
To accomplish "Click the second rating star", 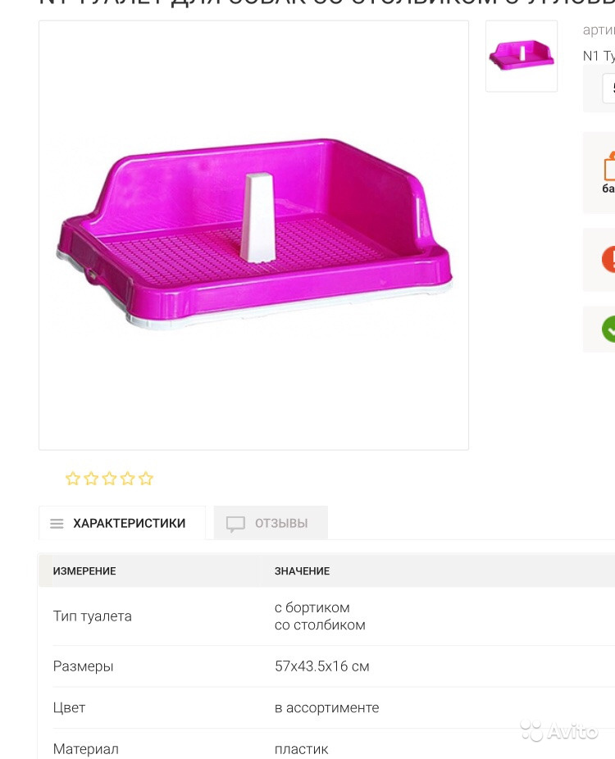I will pyautogui.click(x=91, y=478).
